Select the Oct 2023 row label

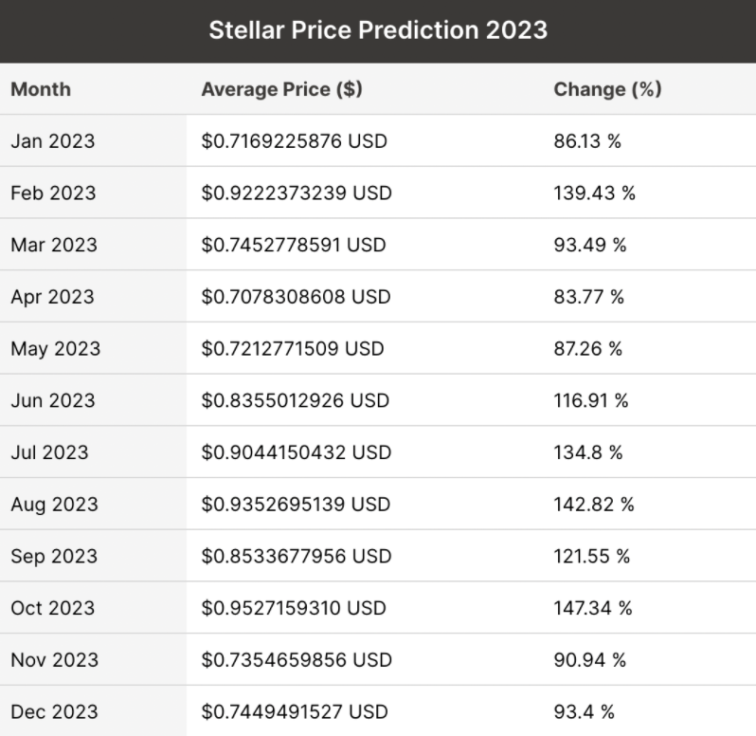point(53,608)
